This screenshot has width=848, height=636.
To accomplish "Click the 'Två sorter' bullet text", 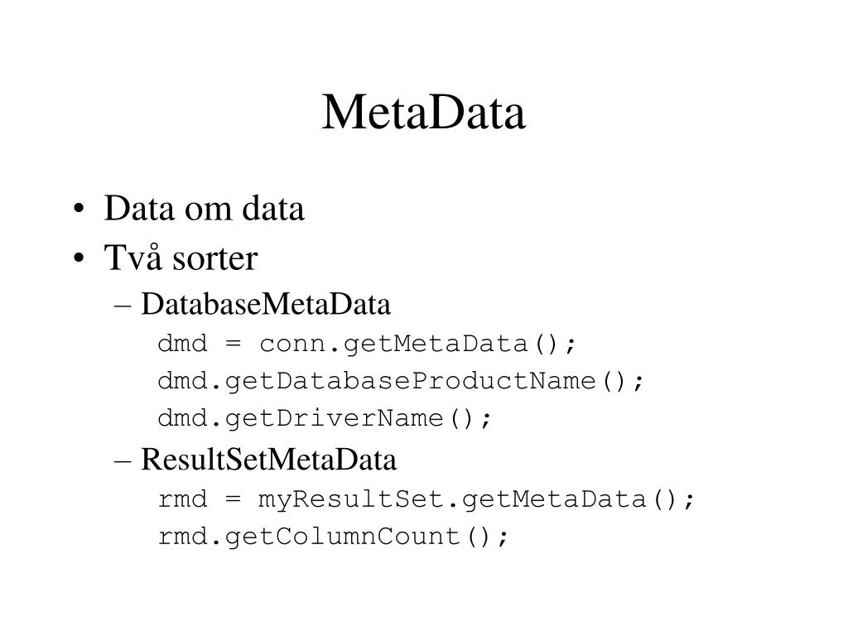I will [x=181, y=258].
